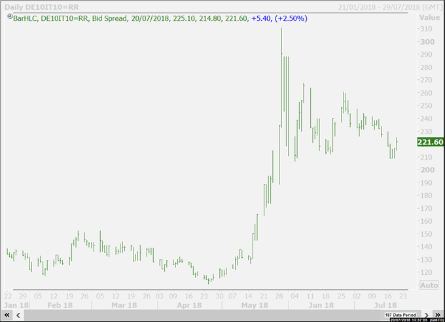This screenshot has width=445, height=322.
Task: Click the 120 y-axis label
Action: pyautogui.click(x=426, y=272)
